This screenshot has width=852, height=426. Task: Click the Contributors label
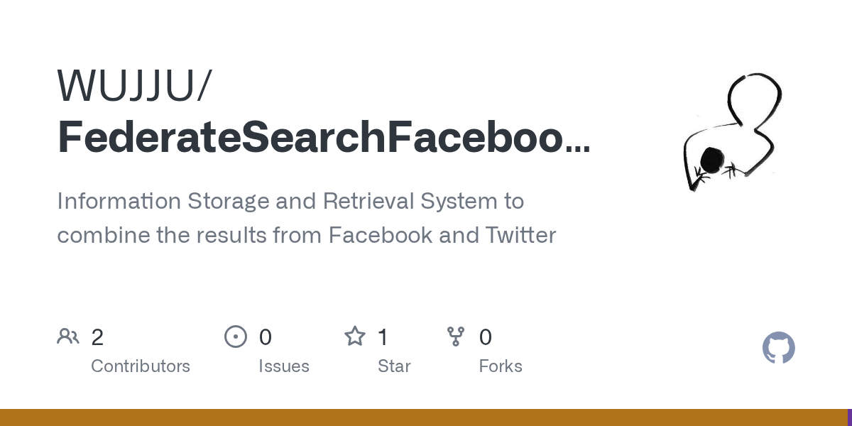click(141, 366)
